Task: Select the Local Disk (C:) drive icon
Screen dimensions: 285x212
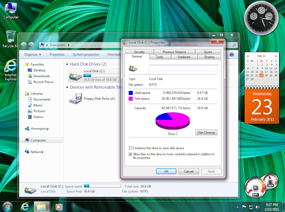Action: [75, 77]
